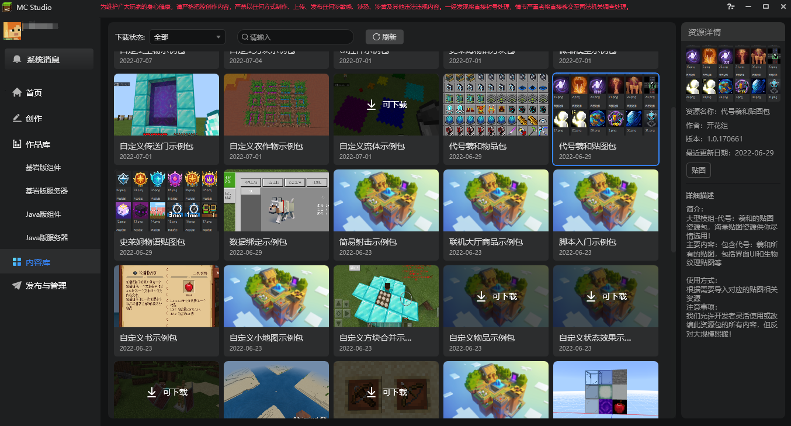Select Java版组件 in the sidebar

point(43,214)
